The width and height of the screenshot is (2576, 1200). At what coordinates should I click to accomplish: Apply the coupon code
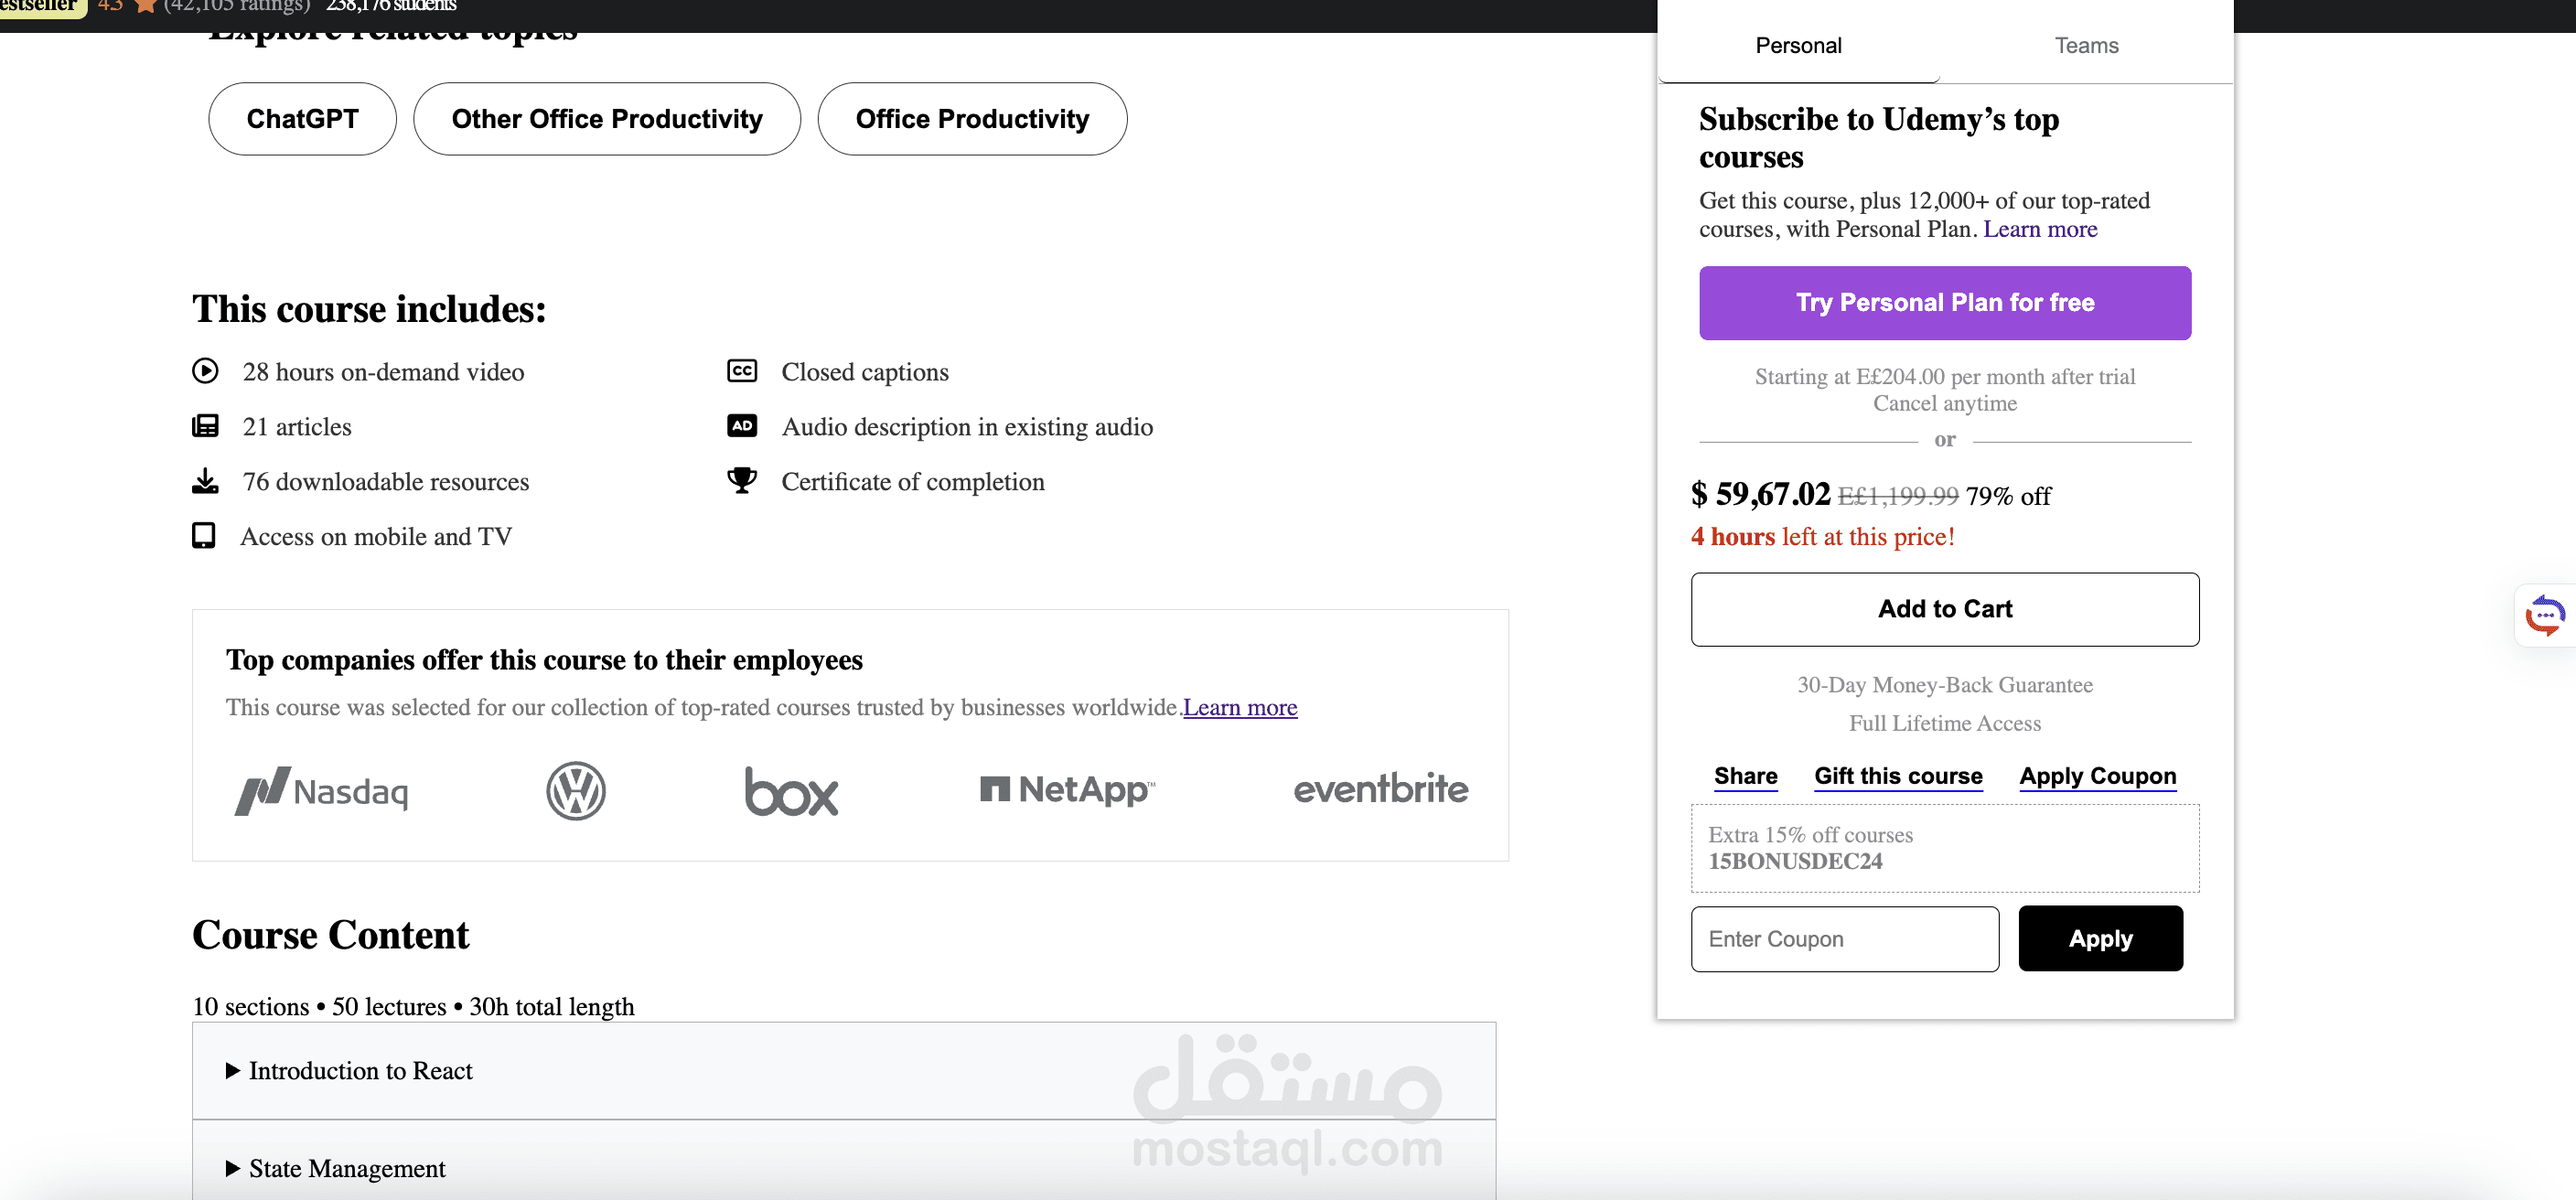[2100, 939]
